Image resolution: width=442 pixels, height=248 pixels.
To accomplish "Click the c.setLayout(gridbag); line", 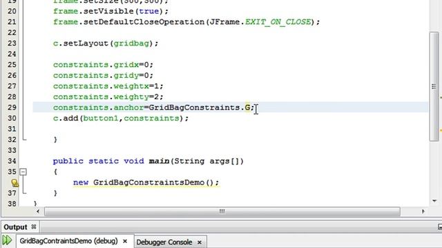I will coord(106,43).
